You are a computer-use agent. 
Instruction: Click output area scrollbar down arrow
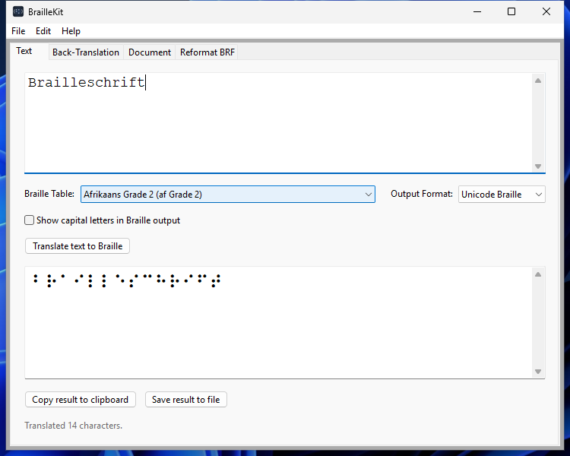click(x=538, y=372)
